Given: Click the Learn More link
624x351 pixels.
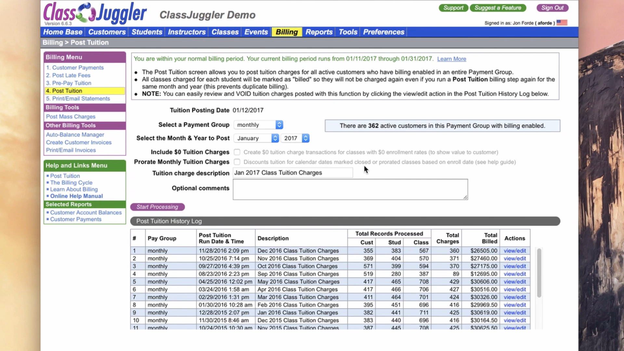Looking at the screenshot, I should (x=451, y=59).
